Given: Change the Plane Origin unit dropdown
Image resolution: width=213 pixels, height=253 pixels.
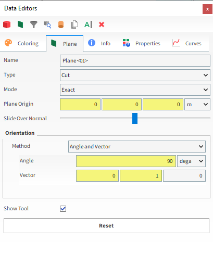Looking at the screenshot, I should pyautogui.click(x=197, y=104).
